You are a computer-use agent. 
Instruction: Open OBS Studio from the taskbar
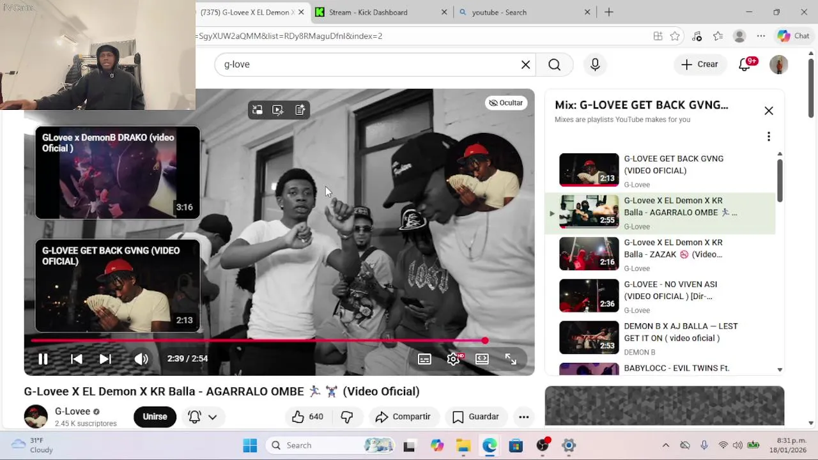click(x=543, y=445)
